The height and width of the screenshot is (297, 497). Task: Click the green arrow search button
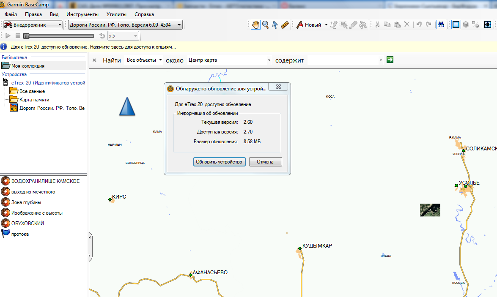[390, 60]
